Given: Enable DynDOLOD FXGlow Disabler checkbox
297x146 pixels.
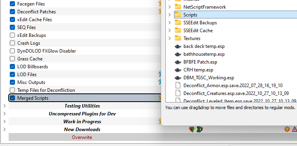Looking at the screenshot, I should coord(12,51).
